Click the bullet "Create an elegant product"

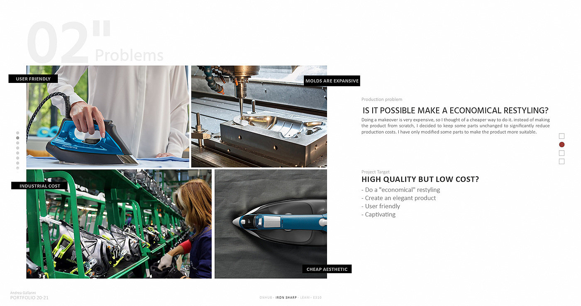(399, 198)
